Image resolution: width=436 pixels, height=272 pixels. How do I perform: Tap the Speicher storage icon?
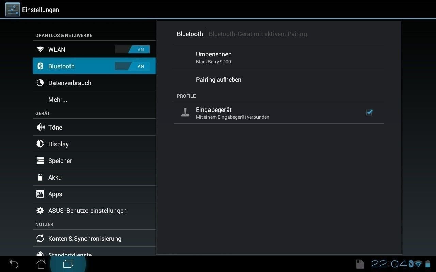point(40,160)
